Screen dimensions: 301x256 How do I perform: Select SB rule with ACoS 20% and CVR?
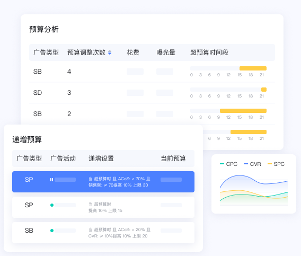pos(103,233)
